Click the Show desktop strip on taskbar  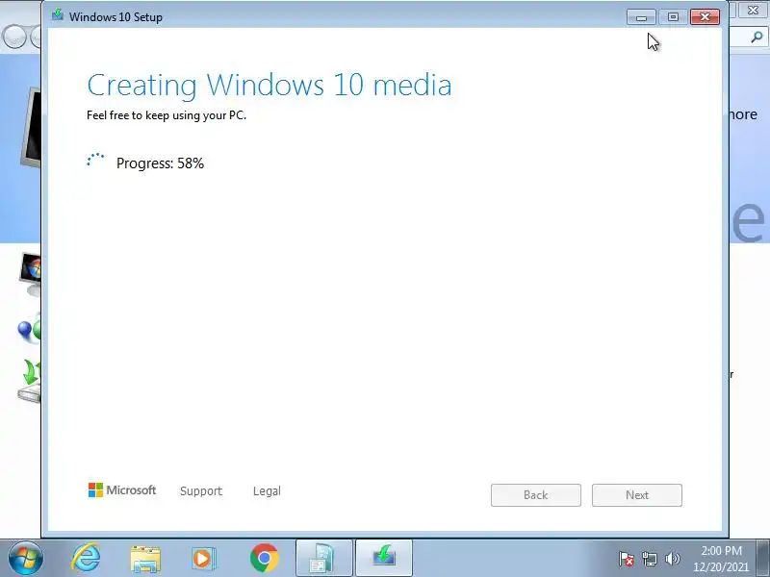coord(764,559)
